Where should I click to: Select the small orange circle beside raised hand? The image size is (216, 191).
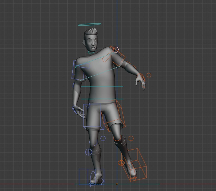click(x=149, y=75)
